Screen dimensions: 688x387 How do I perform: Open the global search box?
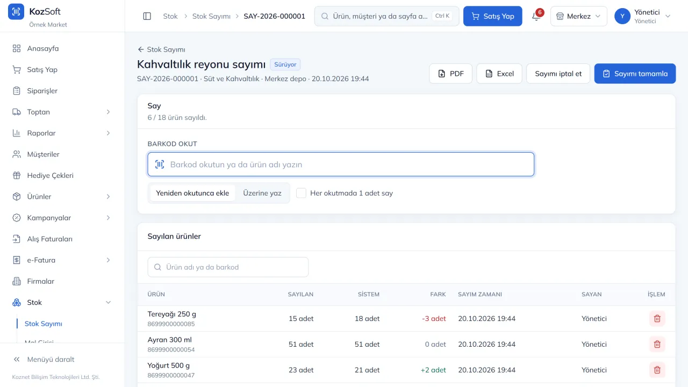tap(386, 16)
